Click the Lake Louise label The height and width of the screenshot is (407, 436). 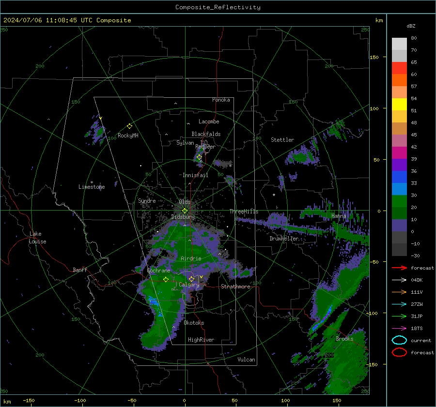tap(37, 238)
